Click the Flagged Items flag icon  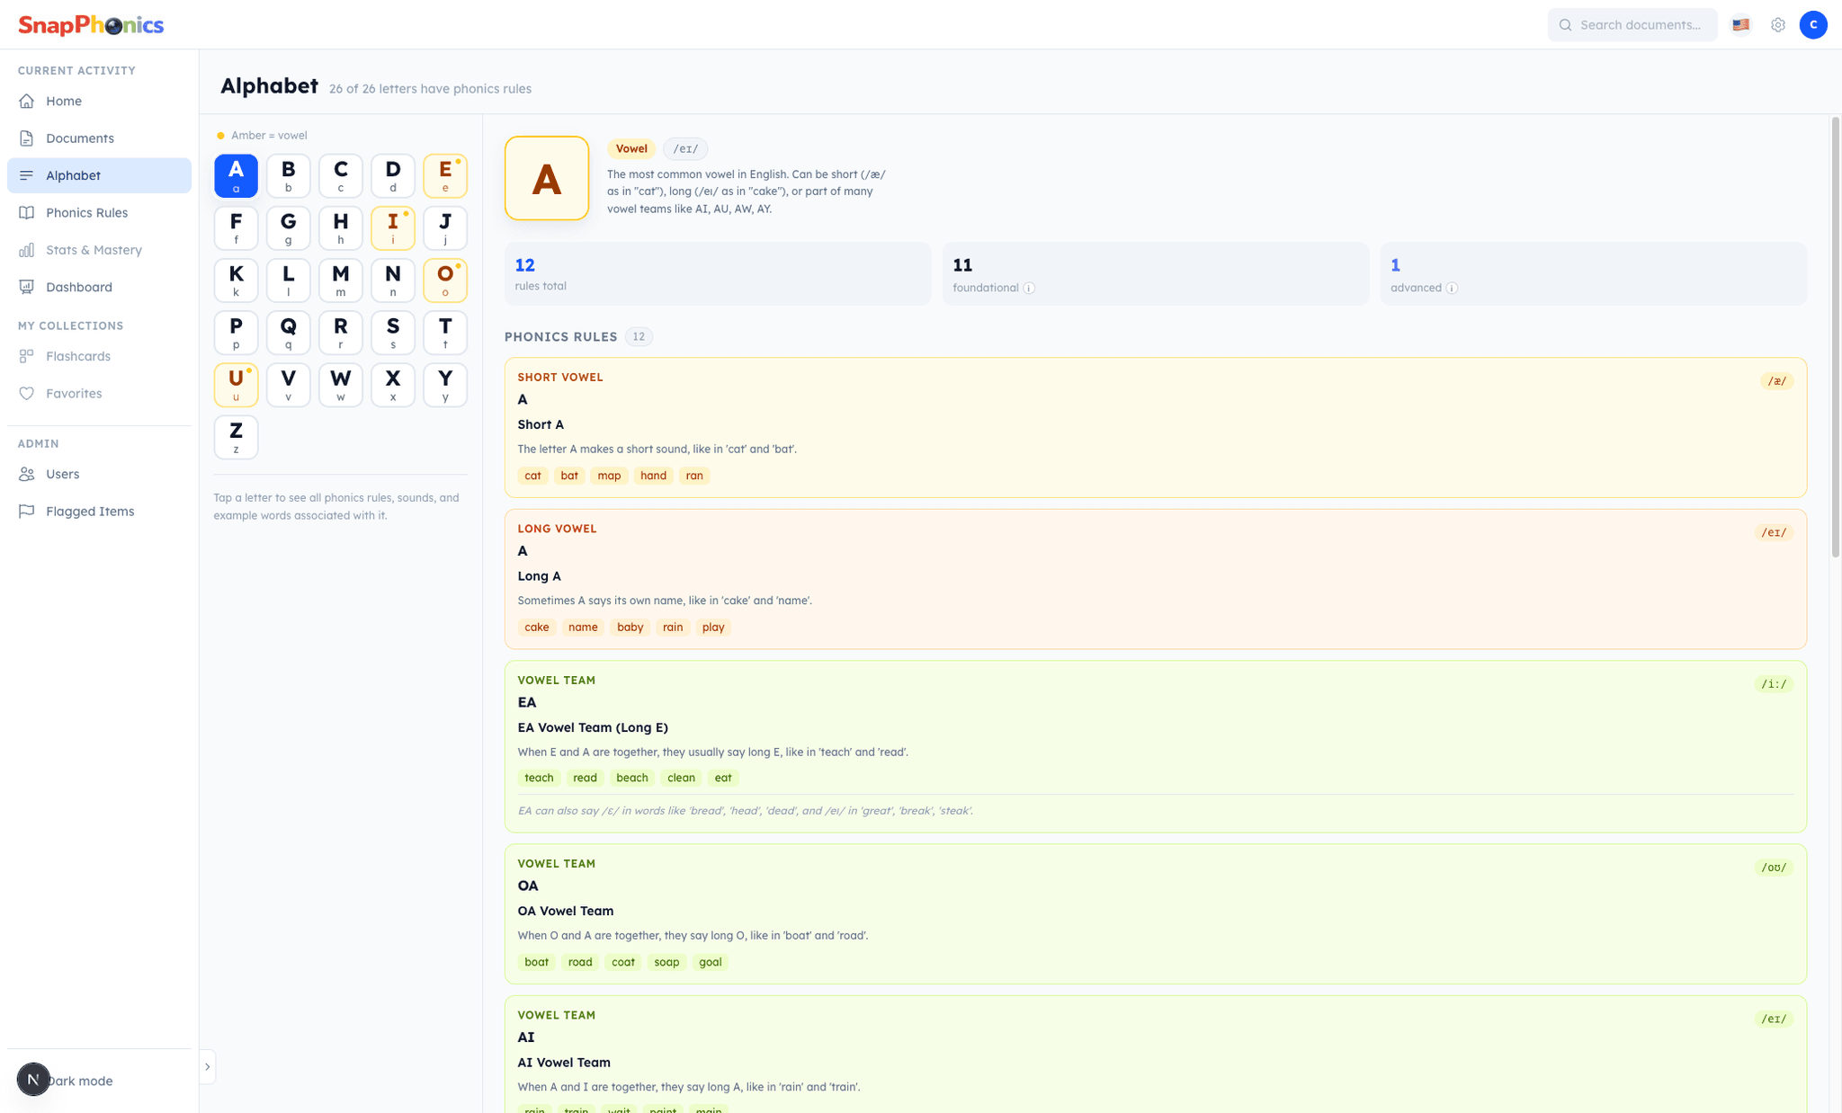tap(27, 512)
